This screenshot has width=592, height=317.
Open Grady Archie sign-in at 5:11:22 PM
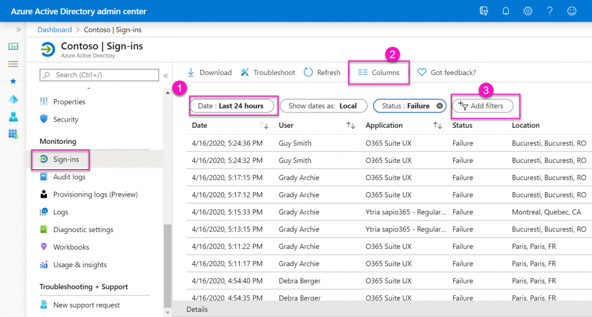(x=389, y=246)
